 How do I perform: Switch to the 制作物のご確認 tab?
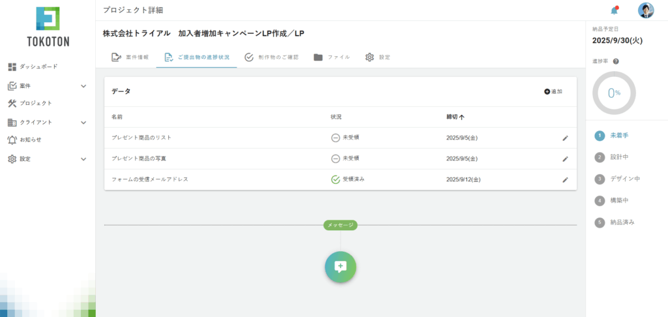tap(271, 57)
